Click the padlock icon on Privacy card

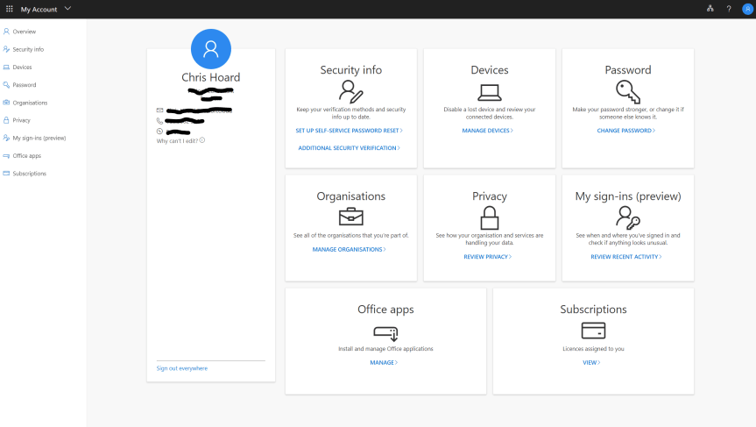click(x=489, y=217)
